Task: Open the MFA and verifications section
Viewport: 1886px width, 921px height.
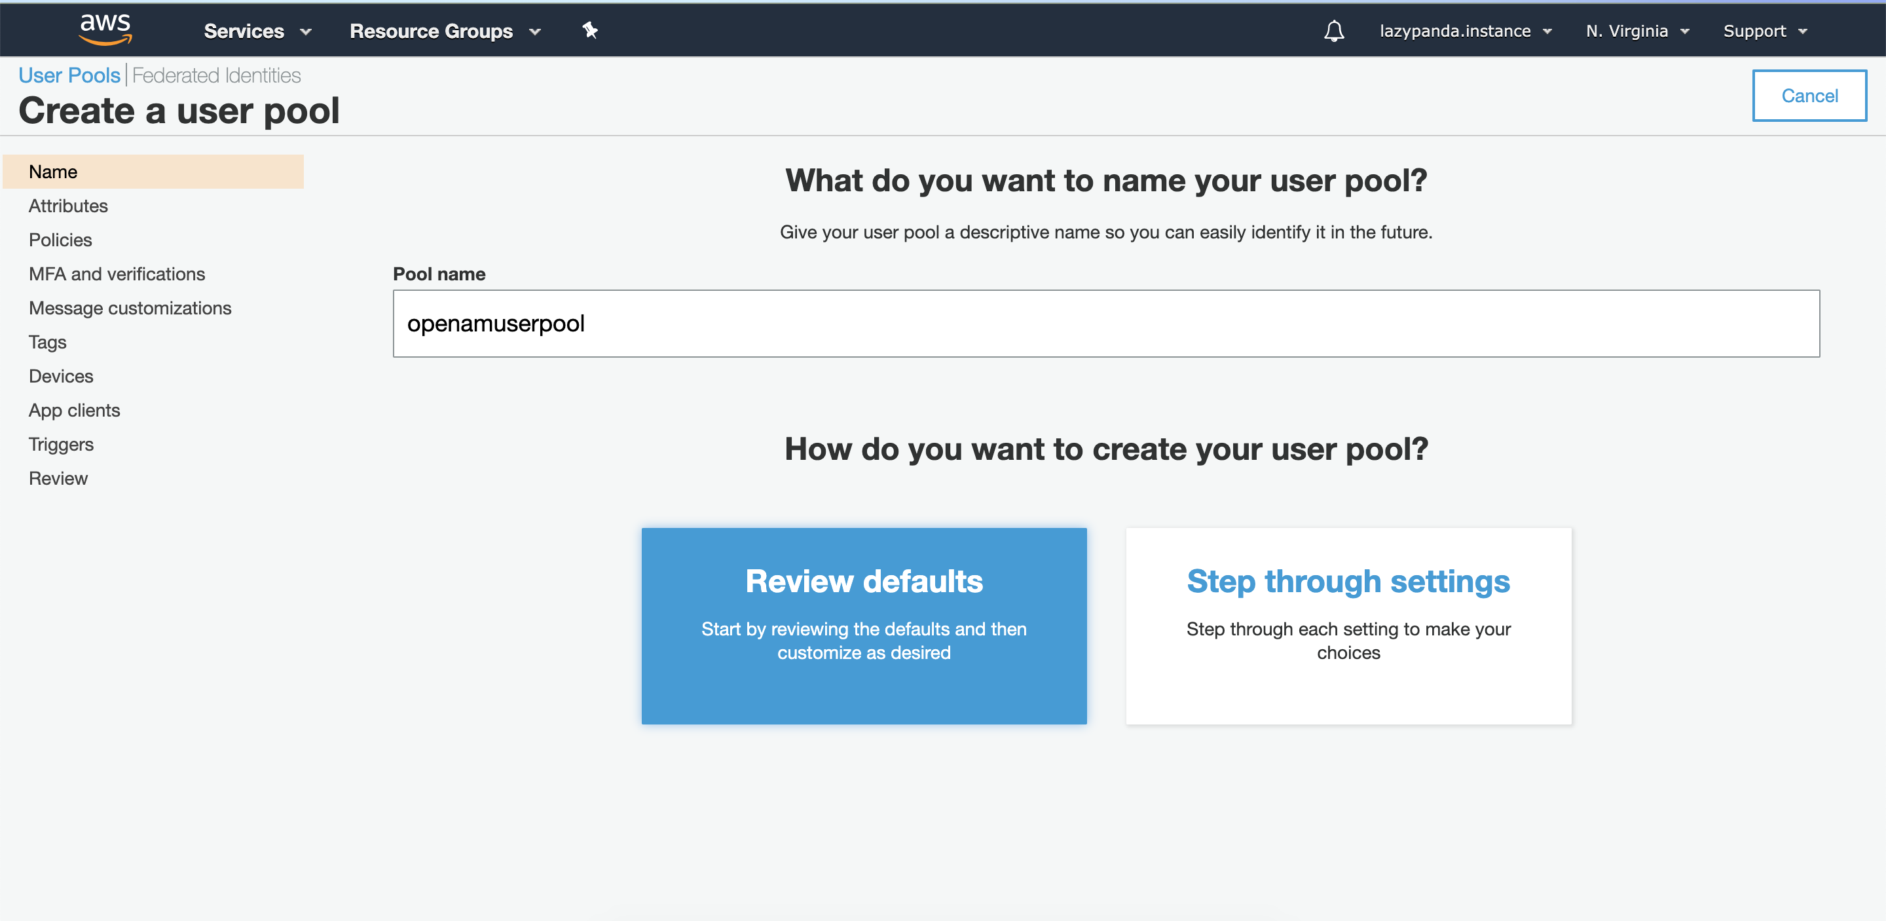Action: tap(117, 273)
